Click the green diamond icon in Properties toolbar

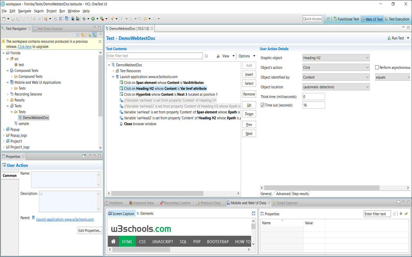(401, 214)
